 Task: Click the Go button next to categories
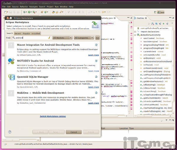(x=97, y=38)
